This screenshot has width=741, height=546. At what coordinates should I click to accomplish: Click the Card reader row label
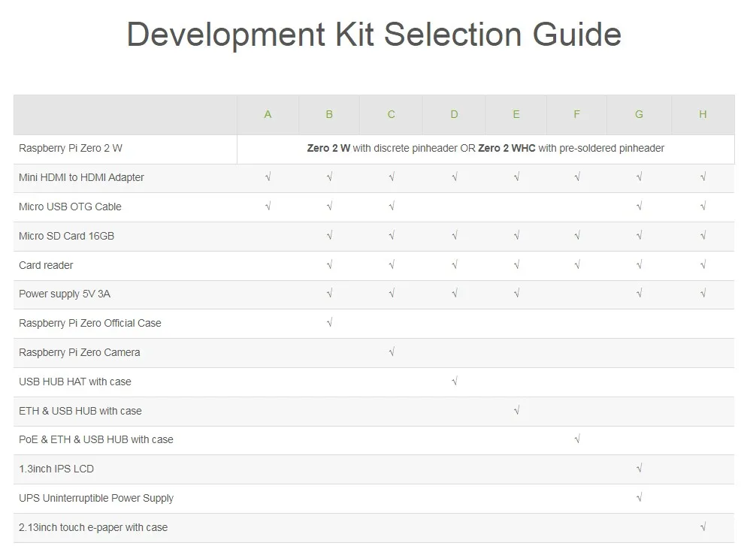pos(46,265)
